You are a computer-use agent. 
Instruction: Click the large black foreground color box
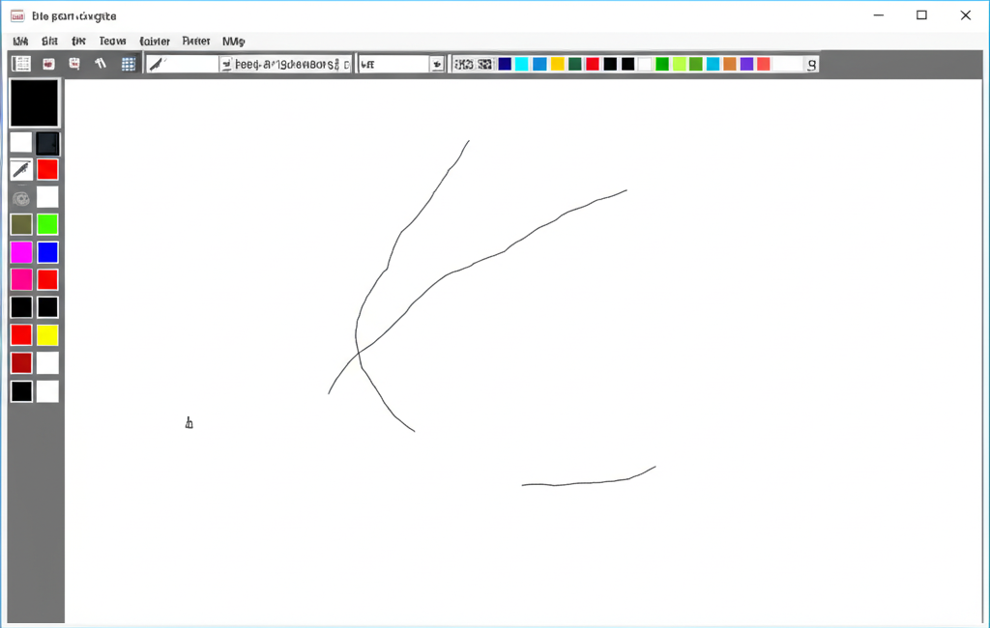[34, 102]
